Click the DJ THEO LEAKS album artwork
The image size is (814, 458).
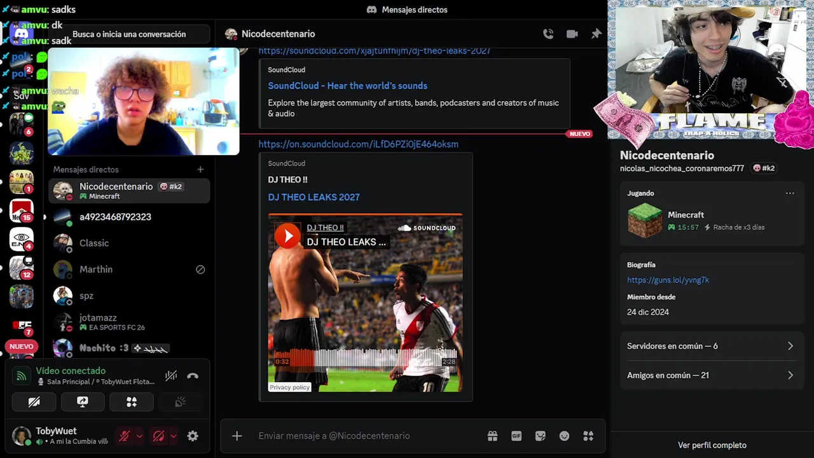click(x=365, y=303)
